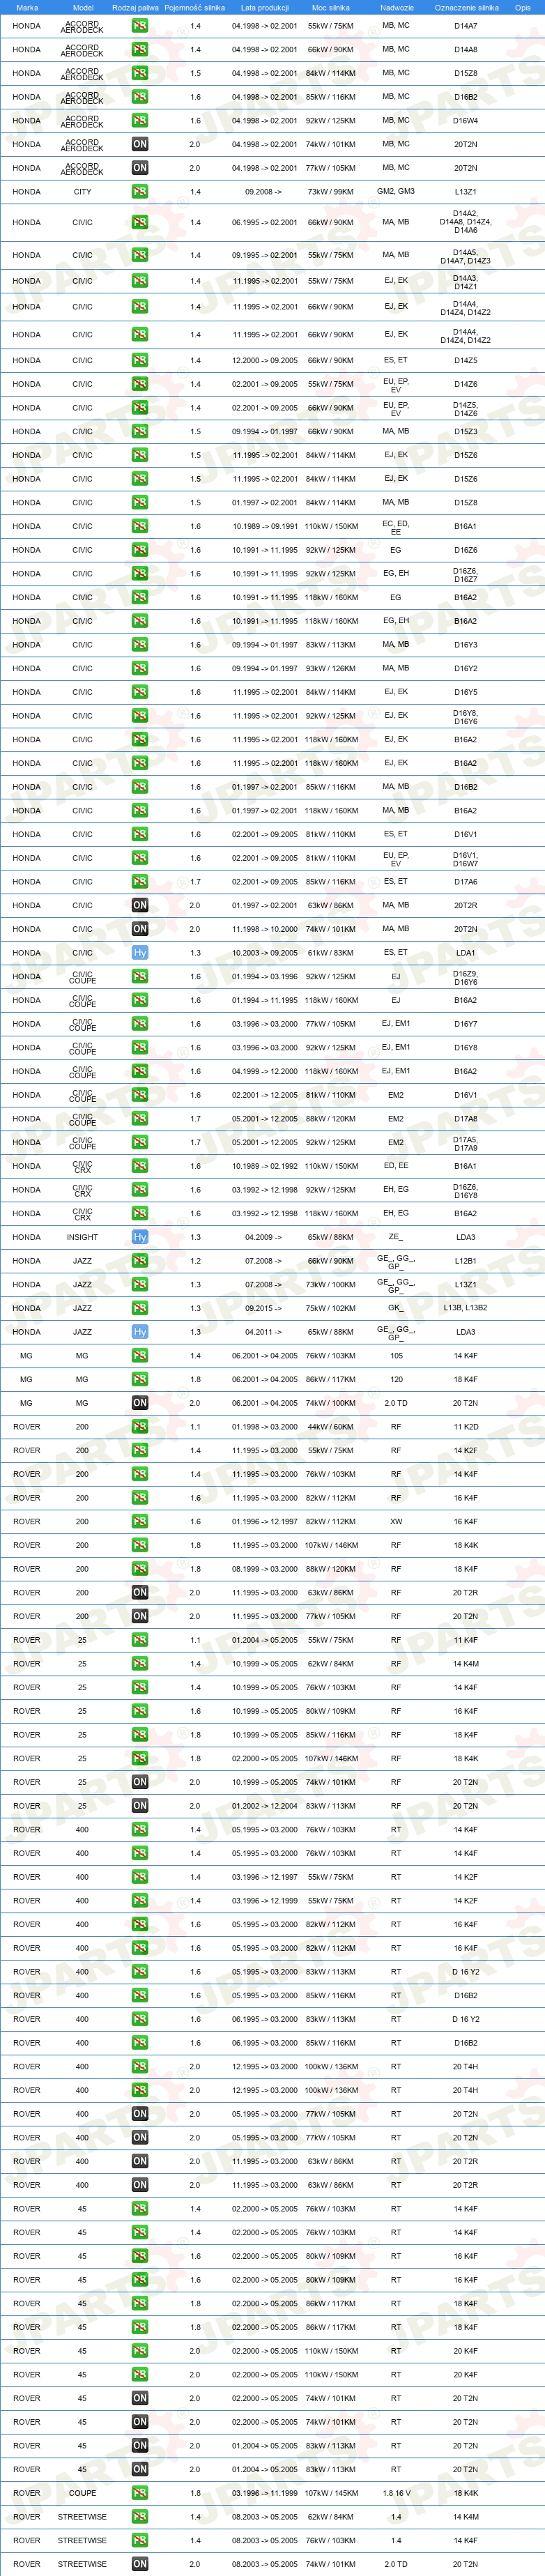545x2576 pixels.
Task: Click the Lata produkcji column header
Action: (265, 7)
